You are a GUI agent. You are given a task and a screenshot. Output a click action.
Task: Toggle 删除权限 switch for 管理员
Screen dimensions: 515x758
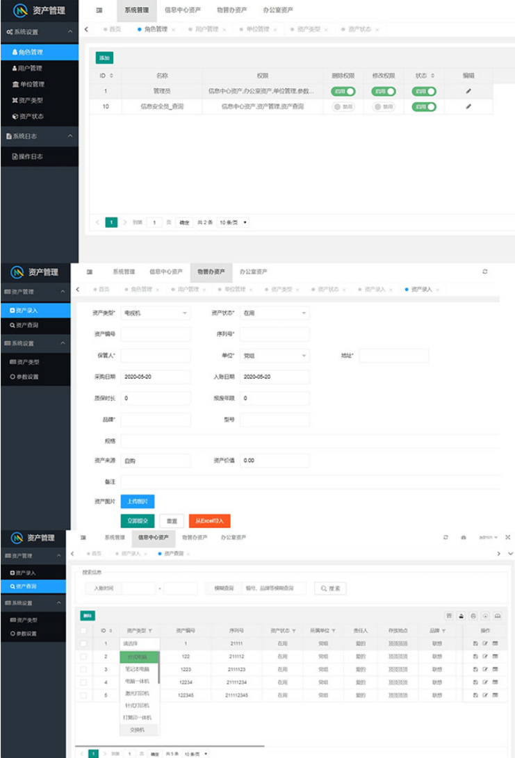(343, 91)
